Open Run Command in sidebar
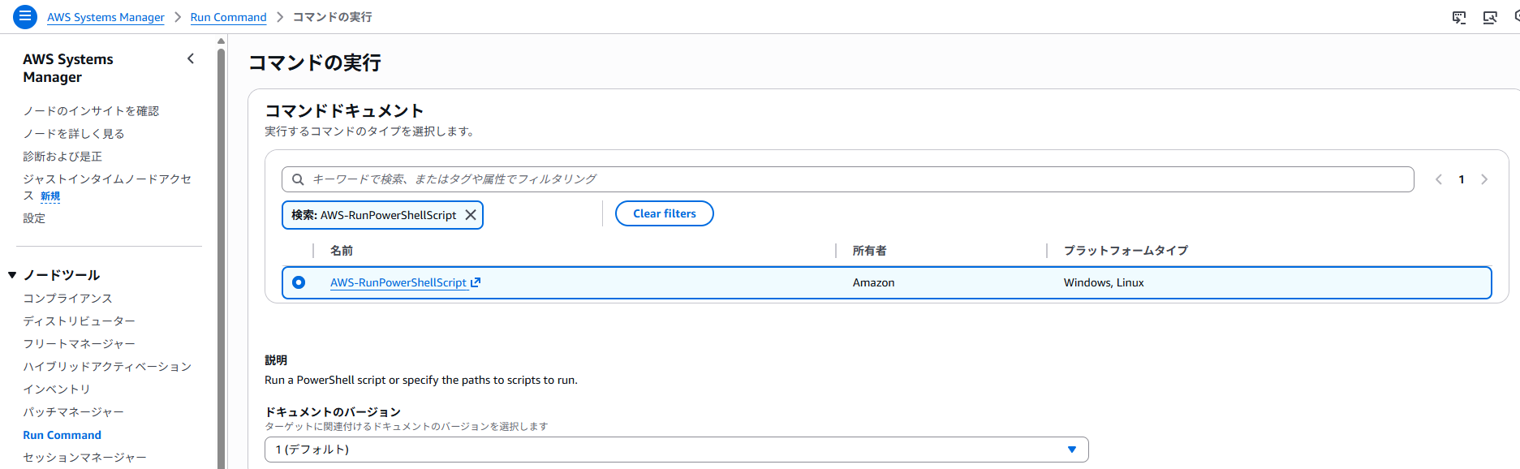The height and width of the screenshot is (469, 1520). click(62, 435)
